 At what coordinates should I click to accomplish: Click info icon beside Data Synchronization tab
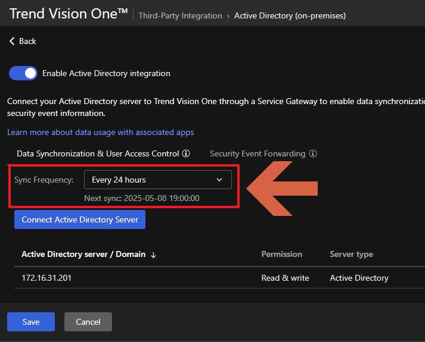click(x=186, y=153)
